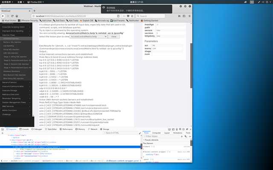Bookmark this page with the star icon
273x170 pixels.
[x=132, y=16]
